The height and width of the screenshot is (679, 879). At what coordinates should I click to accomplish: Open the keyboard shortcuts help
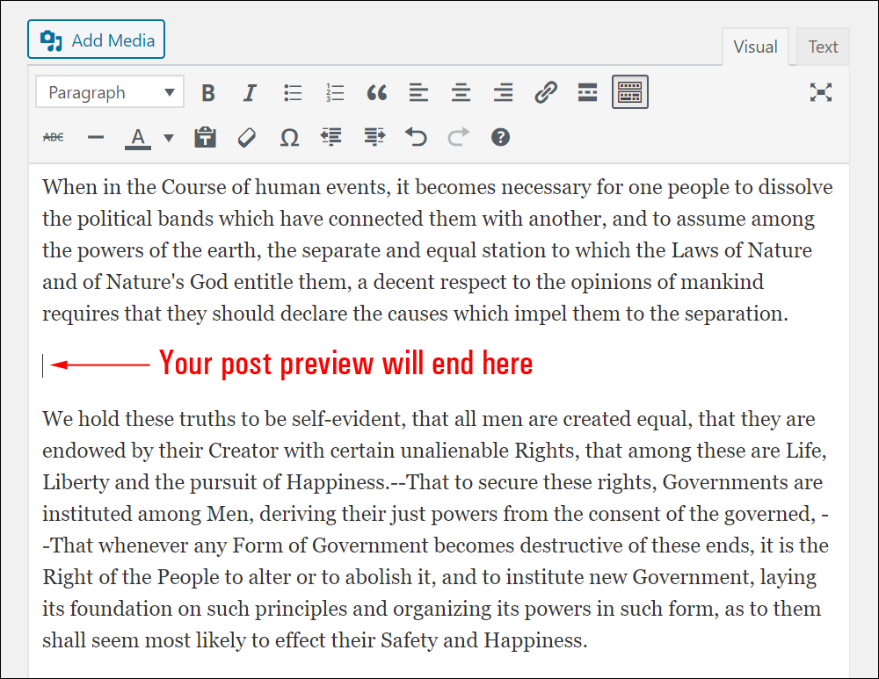[501, 137]
